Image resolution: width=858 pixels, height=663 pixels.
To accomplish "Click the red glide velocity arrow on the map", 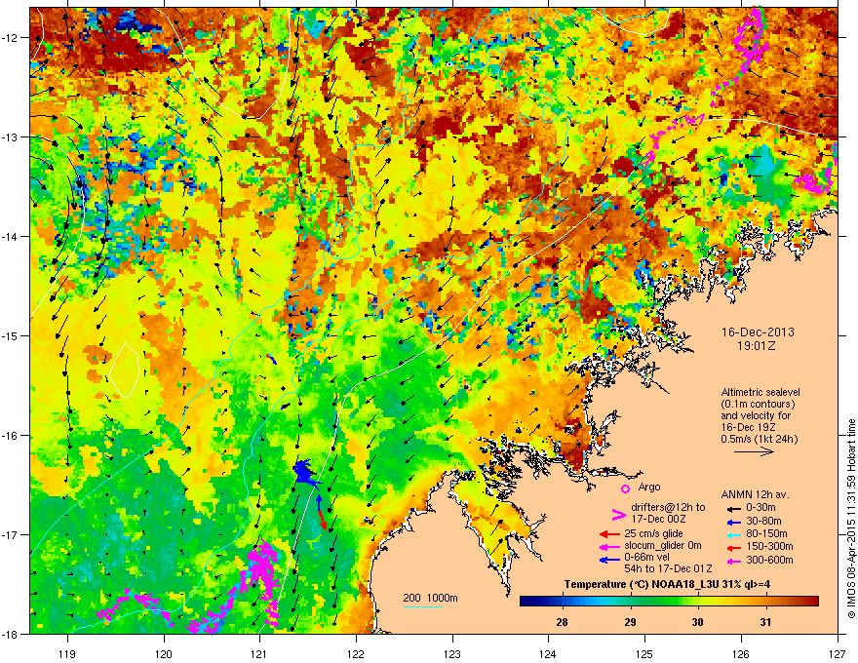I will [323, 519].
